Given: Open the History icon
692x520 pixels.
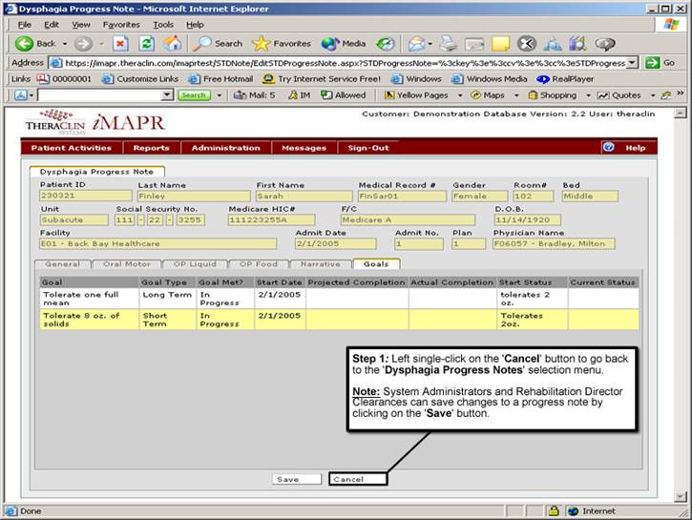Looking at the screenshot, I should [x=385, y=44].
